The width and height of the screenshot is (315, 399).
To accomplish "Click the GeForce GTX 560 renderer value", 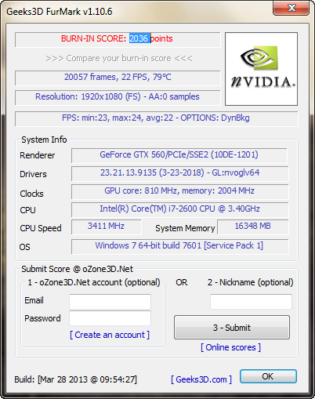I will [179, 155].
